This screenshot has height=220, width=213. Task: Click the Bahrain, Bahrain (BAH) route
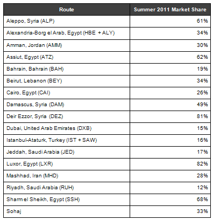tap(35, 69)
